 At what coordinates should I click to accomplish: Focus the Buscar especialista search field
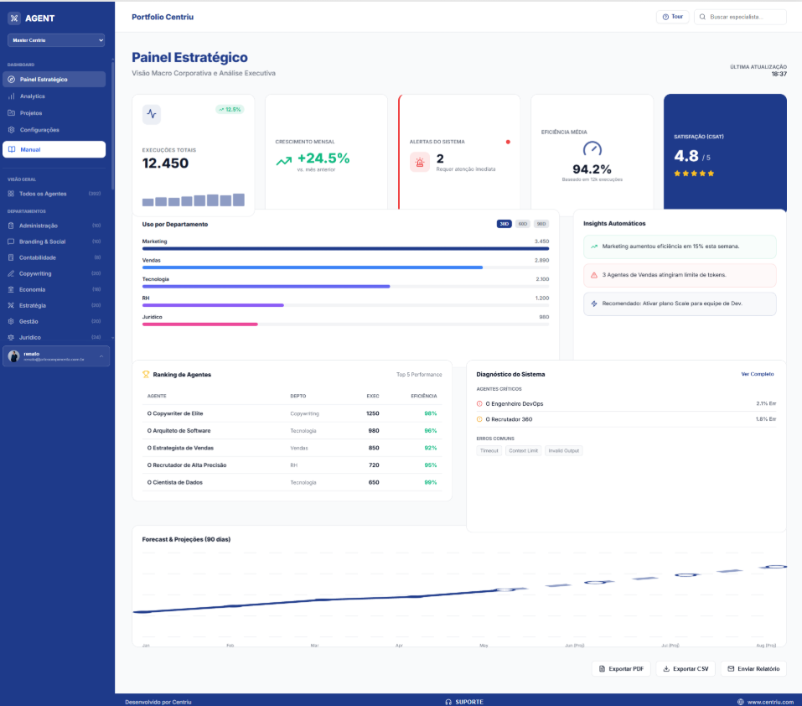740,17
